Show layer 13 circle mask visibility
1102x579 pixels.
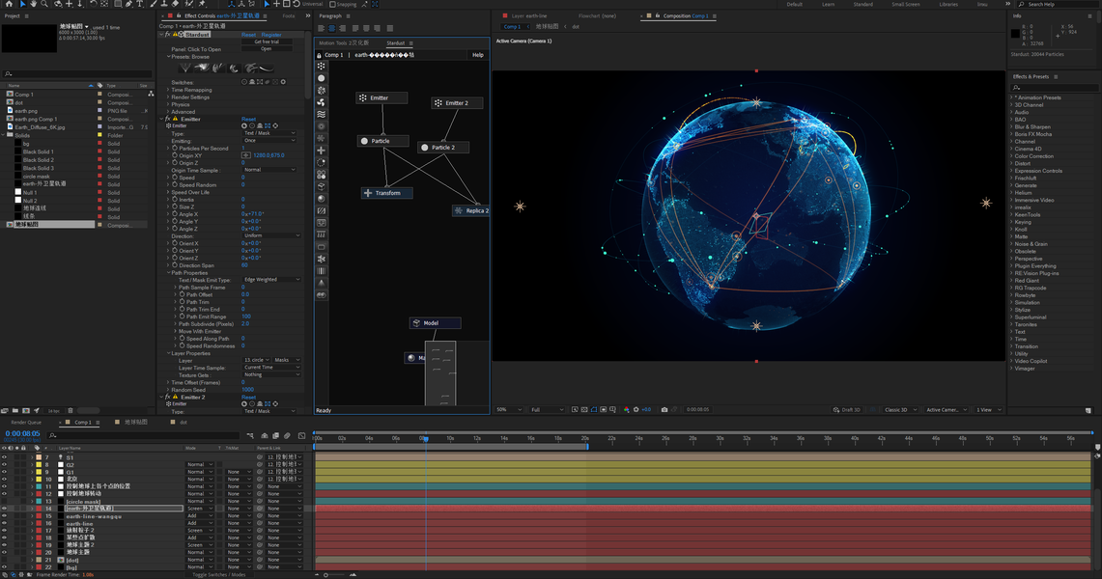[x=4, y=501]
